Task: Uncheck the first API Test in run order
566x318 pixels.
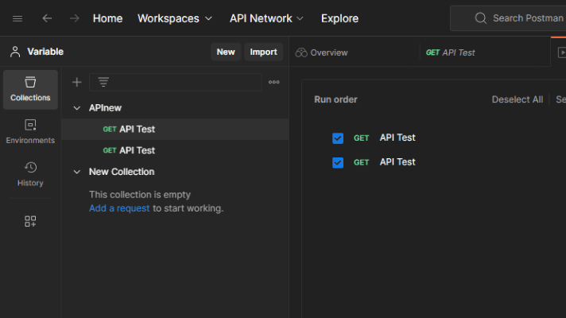Action: tap(338, 138)
